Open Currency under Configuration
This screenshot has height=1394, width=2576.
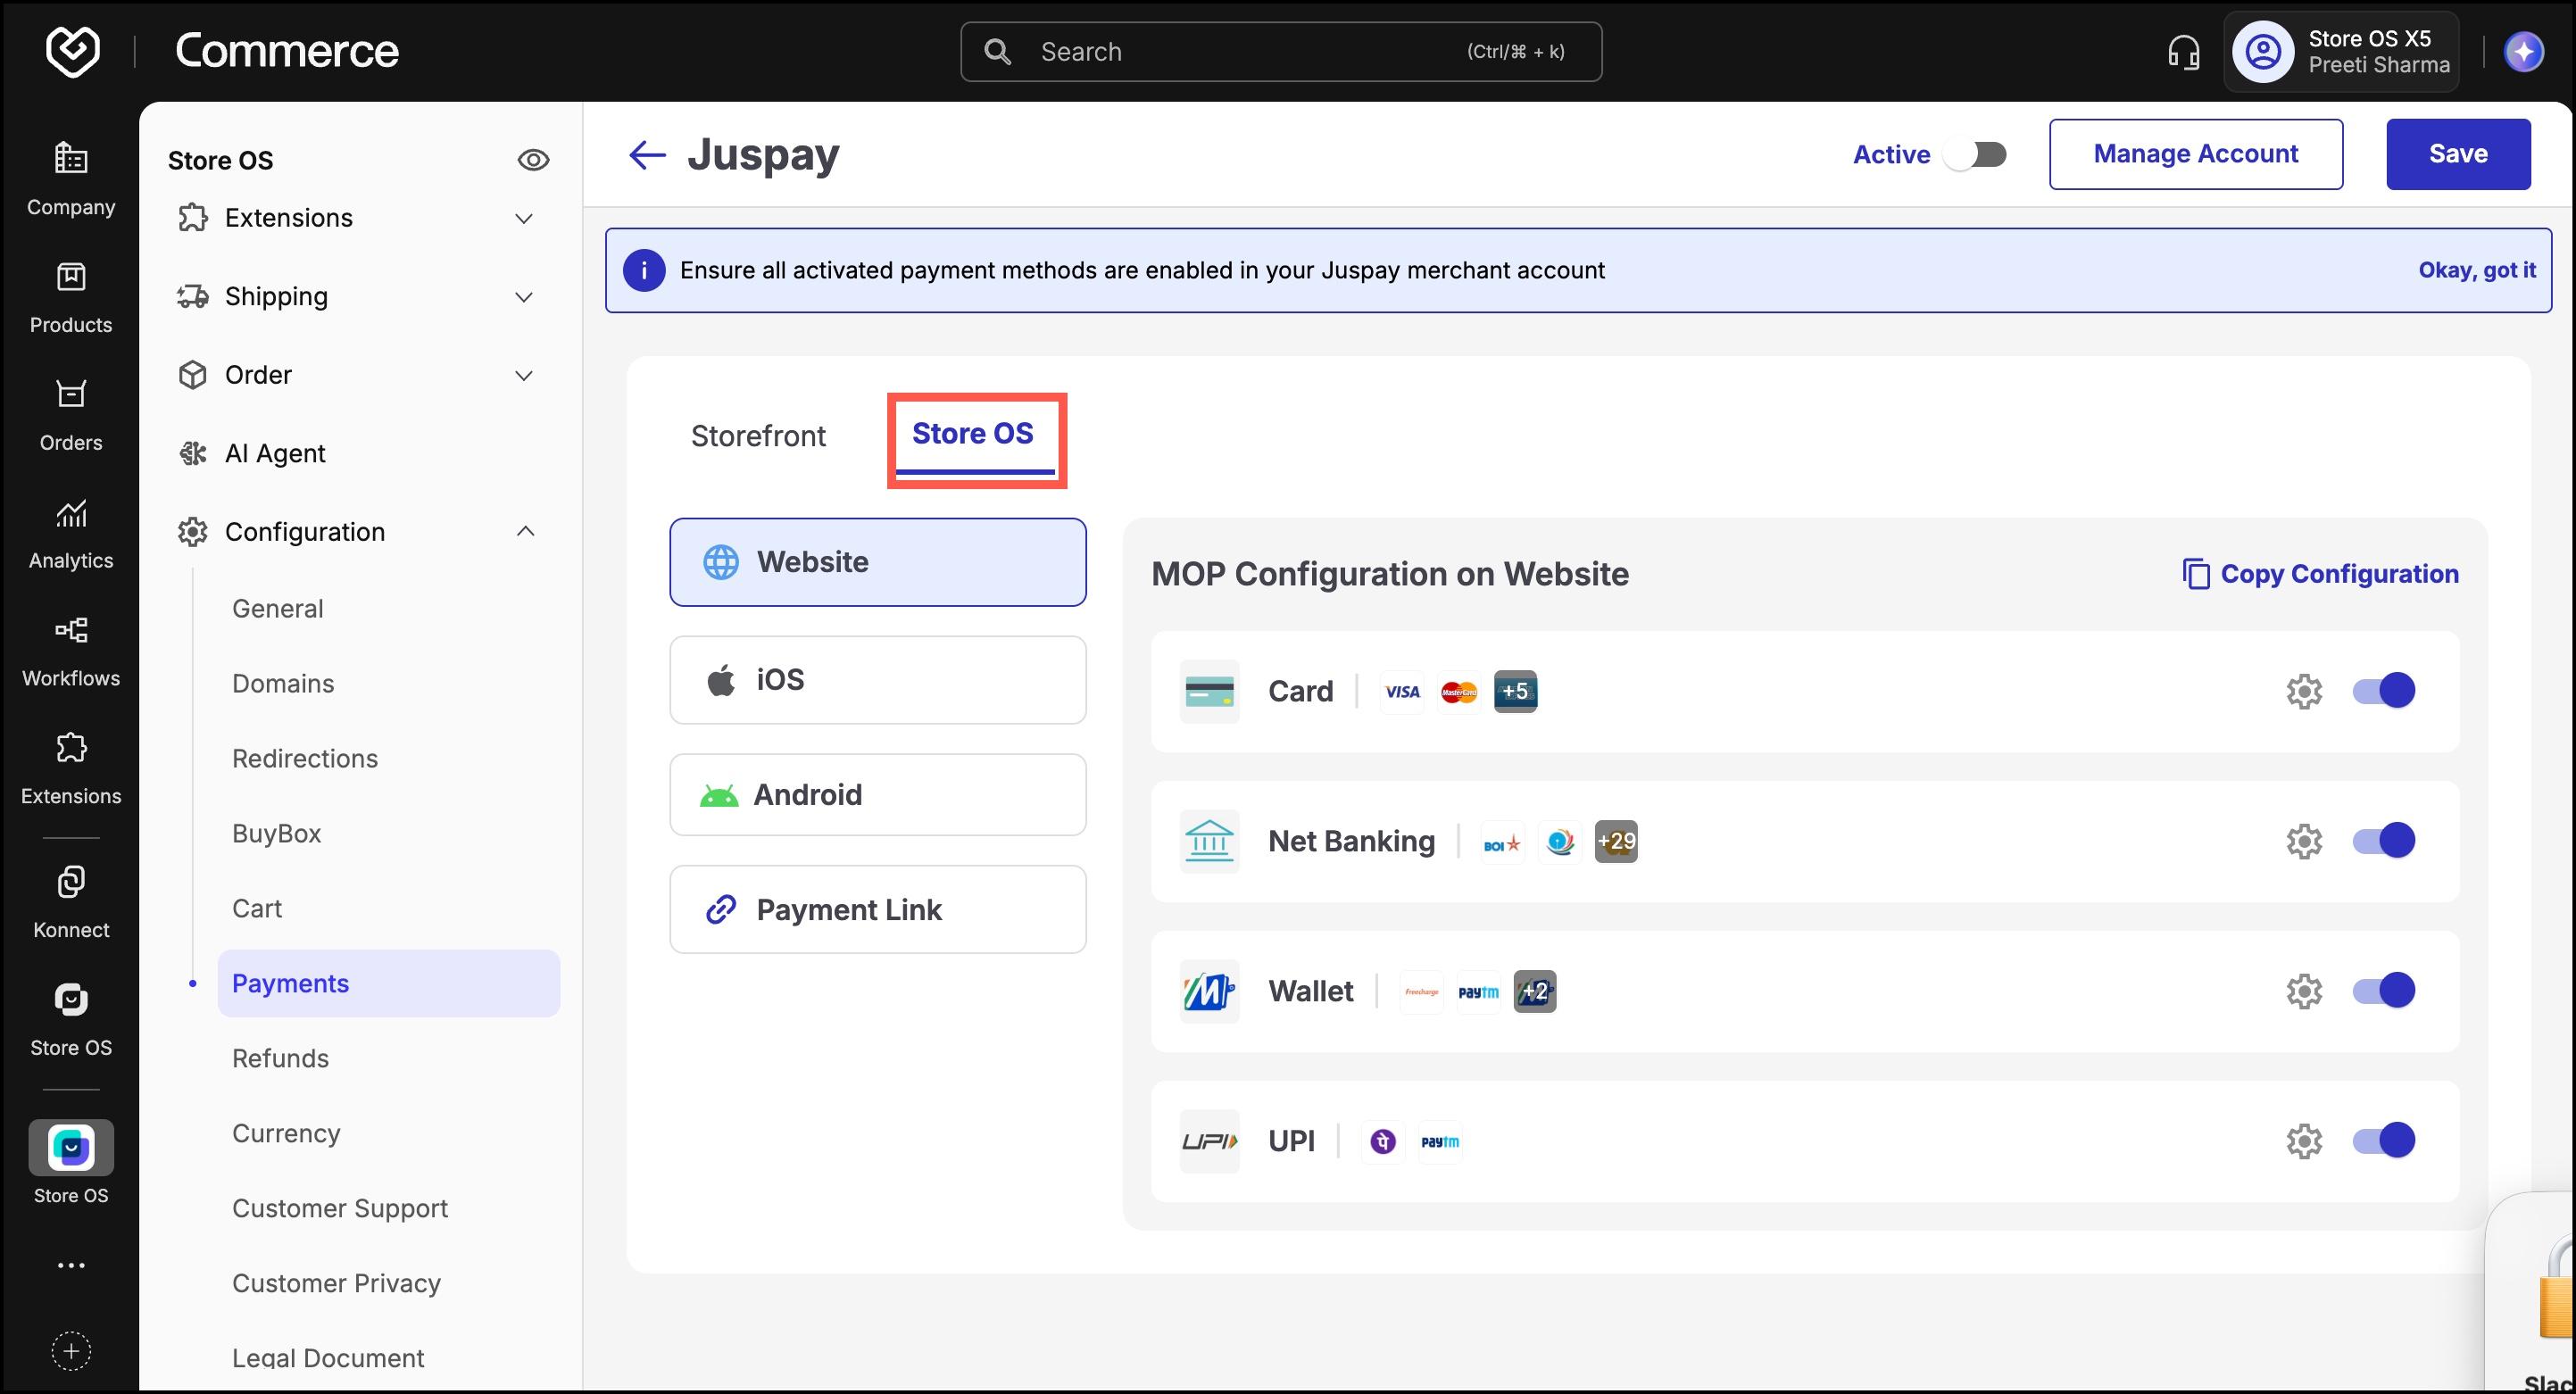286,1134
